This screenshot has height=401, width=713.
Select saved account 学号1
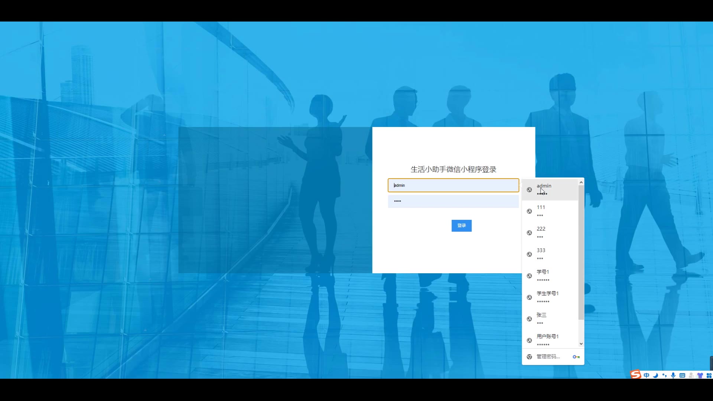[x=550, y=276]
